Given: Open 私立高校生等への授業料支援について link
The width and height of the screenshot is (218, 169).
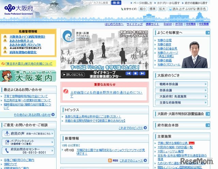Looking at the screenshot, I should [27, 100].
